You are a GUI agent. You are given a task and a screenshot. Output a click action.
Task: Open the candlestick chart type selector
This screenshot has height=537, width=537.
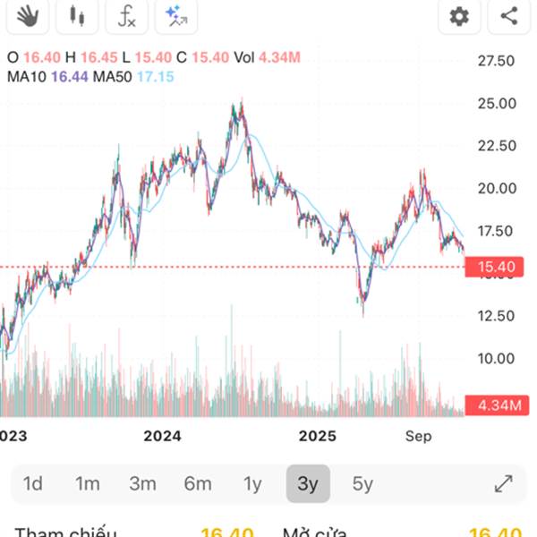click(x=76, y=15)
